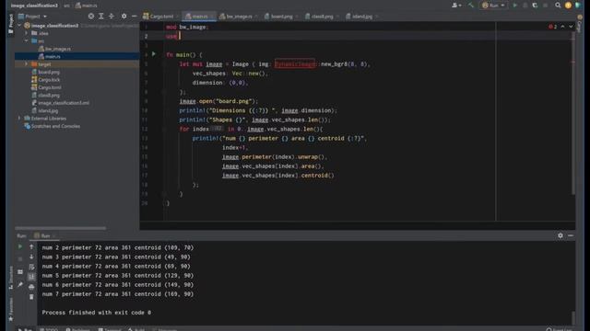590x331 pixels.
Task: Click the Project panel horizontal scrollbar
Action: pos(60,228)
